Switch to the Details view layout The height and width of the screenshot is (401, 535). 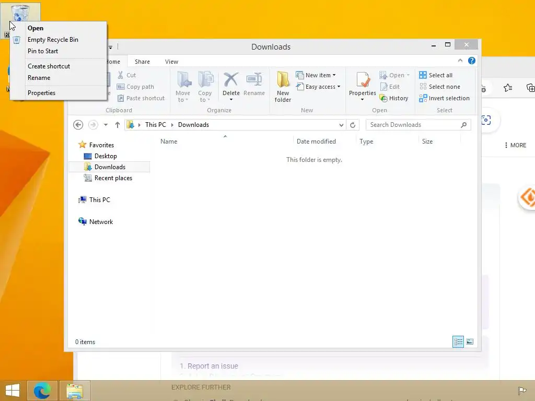tap(458, 341)
